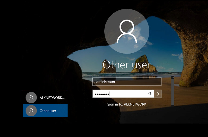
Task: Click the large "Other user" heading
Action: tap(127, 65)
